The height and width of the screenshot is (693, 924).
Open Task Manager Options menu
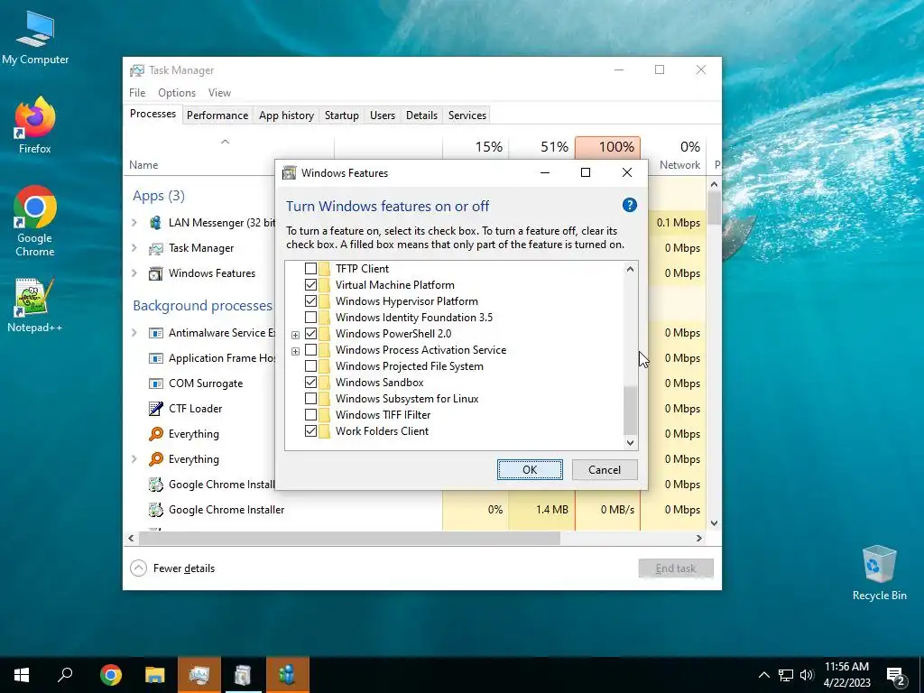[177, 93]
